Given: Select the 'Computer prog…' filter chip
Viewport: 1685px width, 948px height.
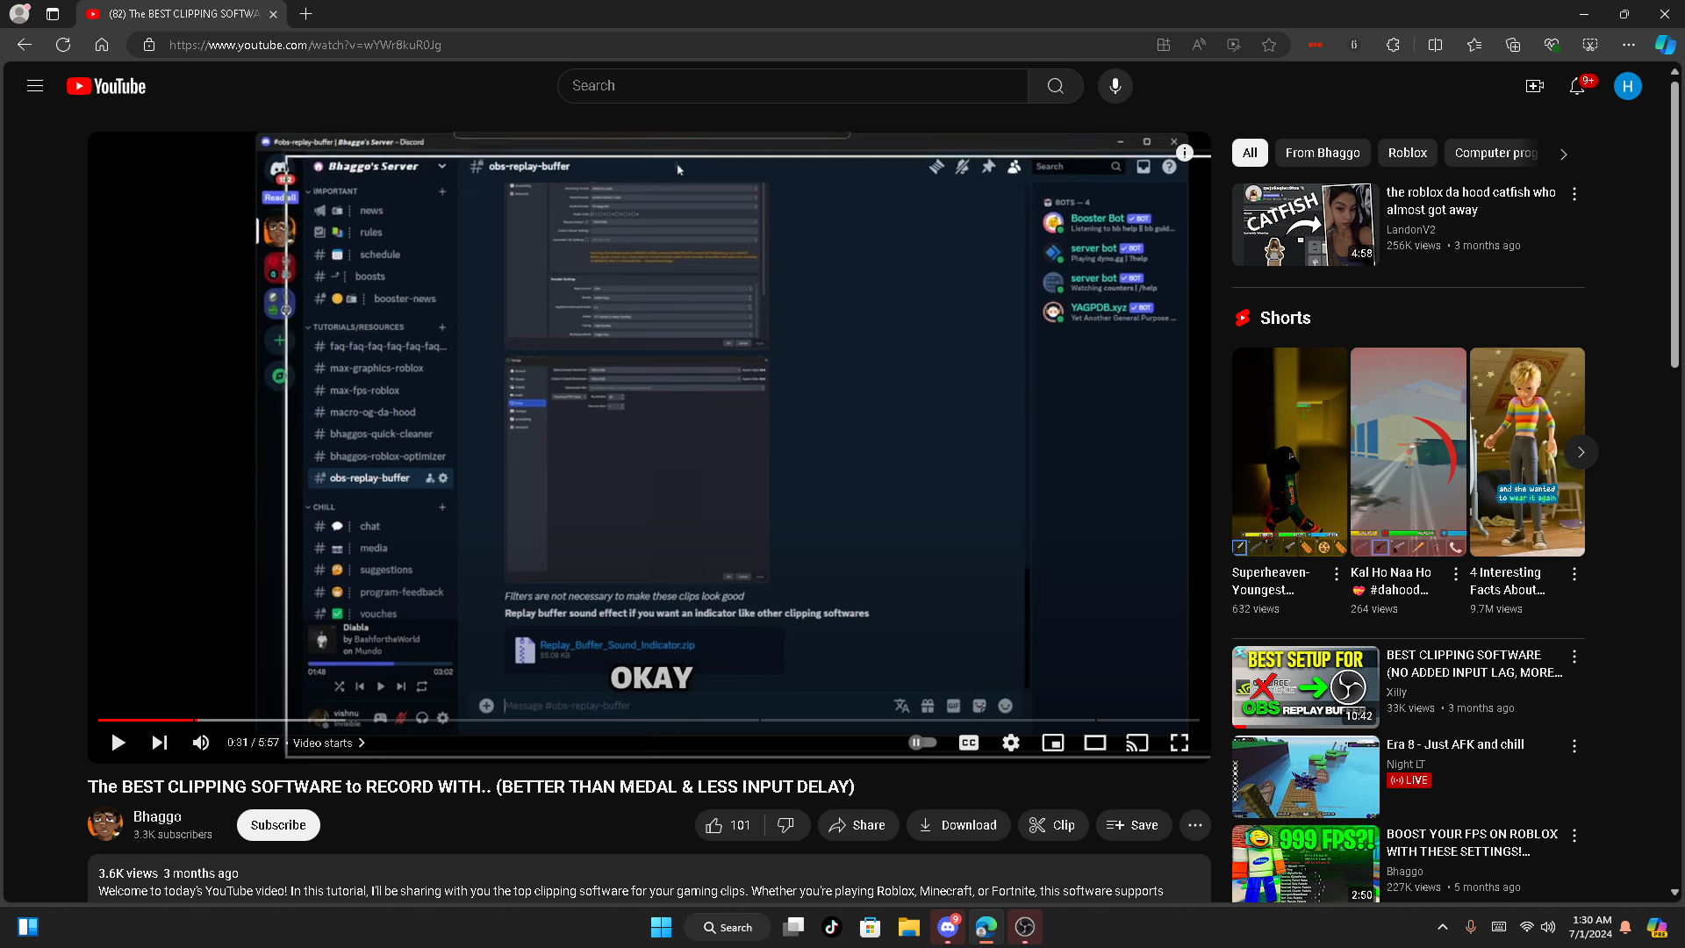Looking at the screenshot, I should 1496,153.
